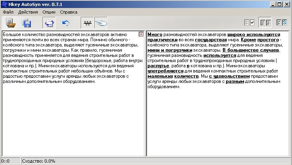Click the underlined word Много in result
Screen dimensions: 292x165
pyautogui.click(x=156, y=35)
